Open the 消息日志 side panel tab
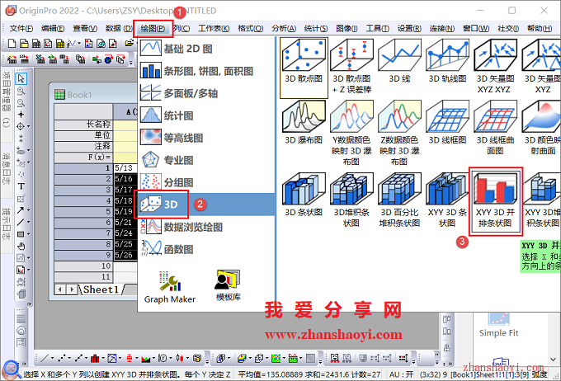This screenshot has width=561, height=381. pos(7,169)
